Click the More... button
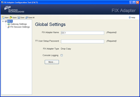Viewport: 140px width, 97px height. pos(52,62)
